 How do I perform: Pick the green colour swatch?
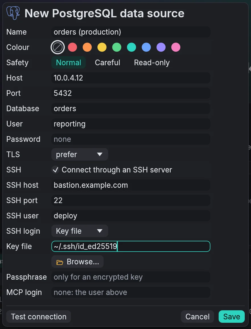click(117, 47)
